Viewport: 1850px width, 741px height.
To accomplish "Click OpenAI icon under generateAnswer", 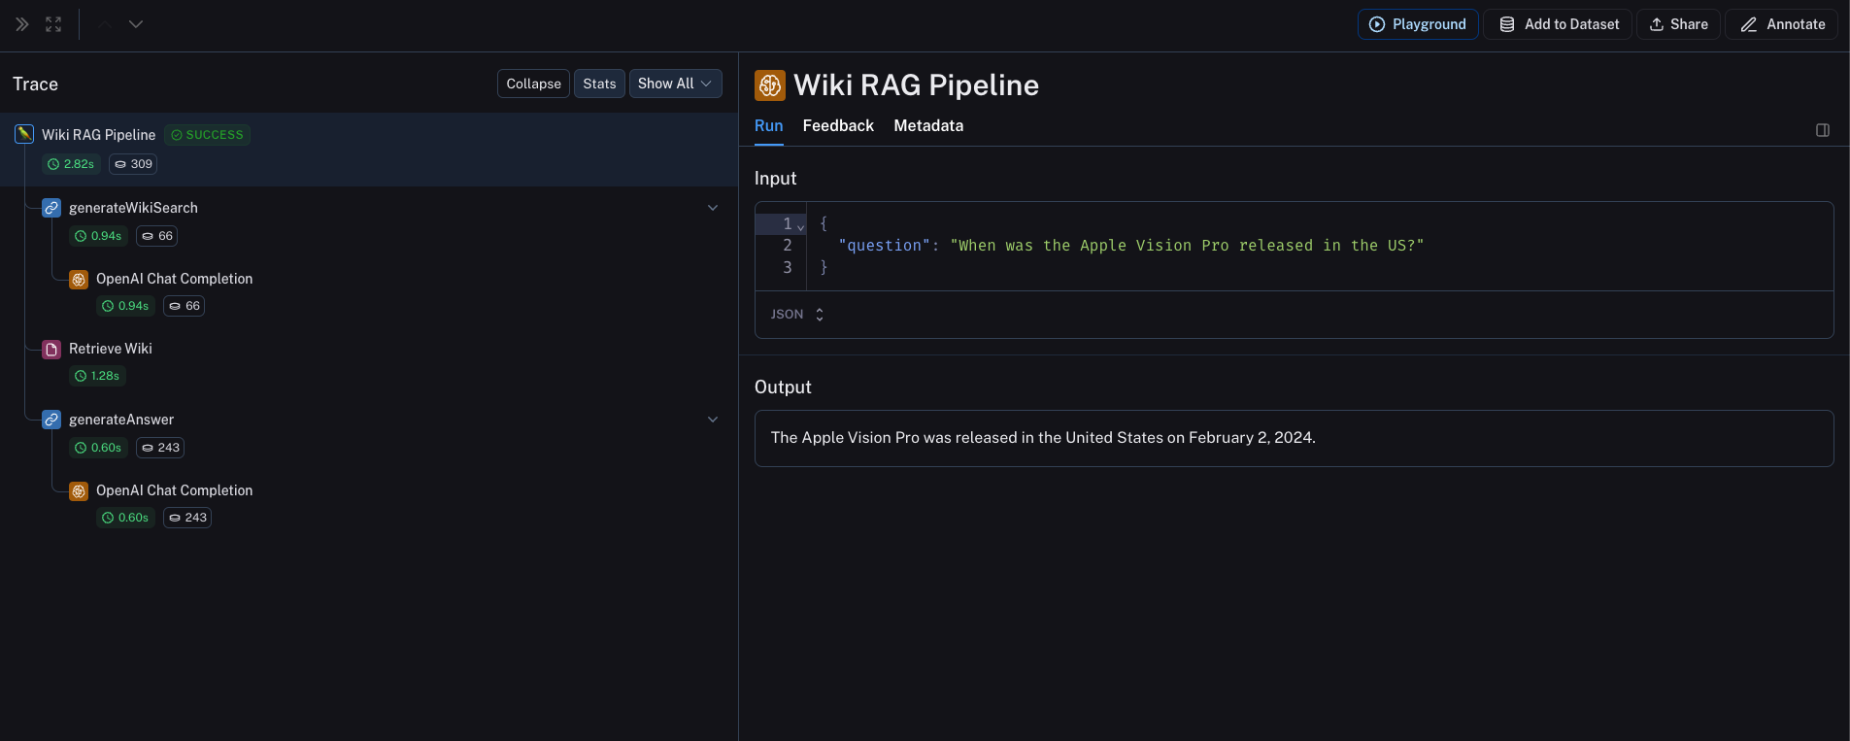I will (x=79, y=490).
